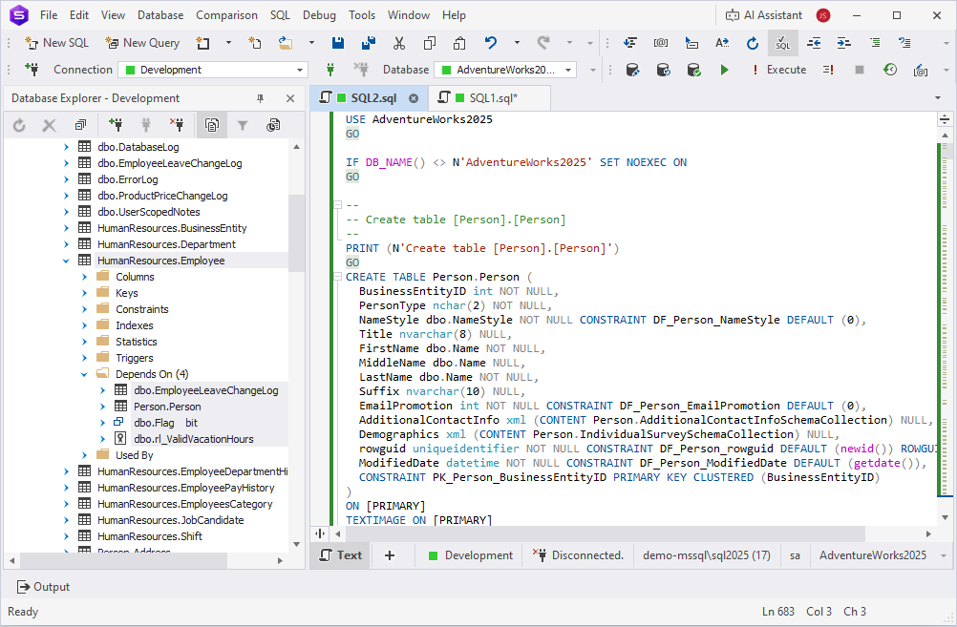Viewport: 957px width, 627px height.
Task: Click the Undo arrow icon
Action: click(491, 43)
